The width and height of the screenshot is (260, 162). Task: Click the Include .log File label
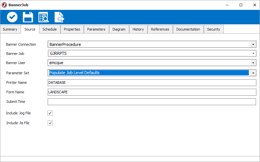coord(18,113)
